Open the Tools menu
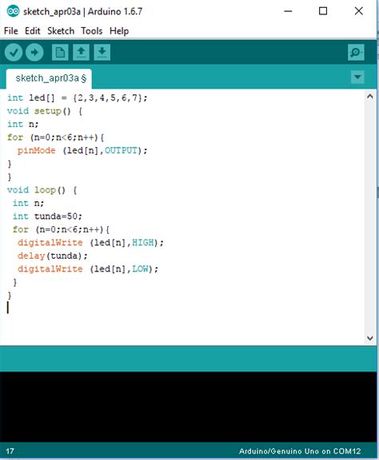The width and height of the screenshot is (379, 460). 92,31
